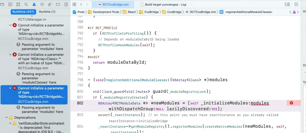
Task: Click the yellow Deprecations warning icon
Action: pyautogui.click(x=11, y=117)
